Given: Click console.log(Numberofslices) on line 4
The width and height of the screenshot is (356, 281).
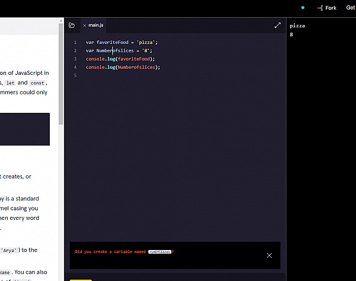Looking at the screenshot, I should click(123, 67).
